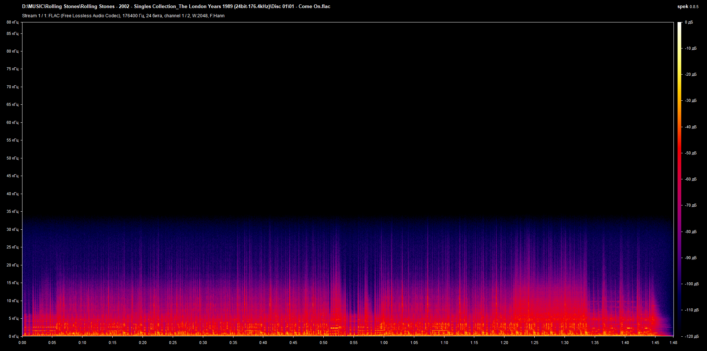The height and width of the screenshot is (351, 707).
Task: Click the black upper region of the spectrogram
Action: 331,110
